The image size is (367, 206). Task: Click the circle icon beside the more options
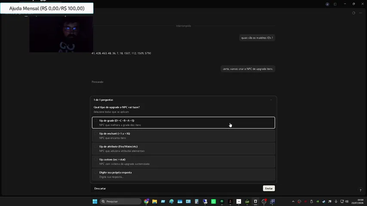(354, 13)
